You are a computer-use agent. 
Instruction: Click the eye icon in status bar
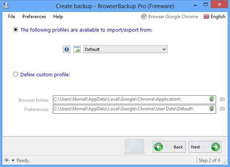pyautogui.click(x=7, y=160)
